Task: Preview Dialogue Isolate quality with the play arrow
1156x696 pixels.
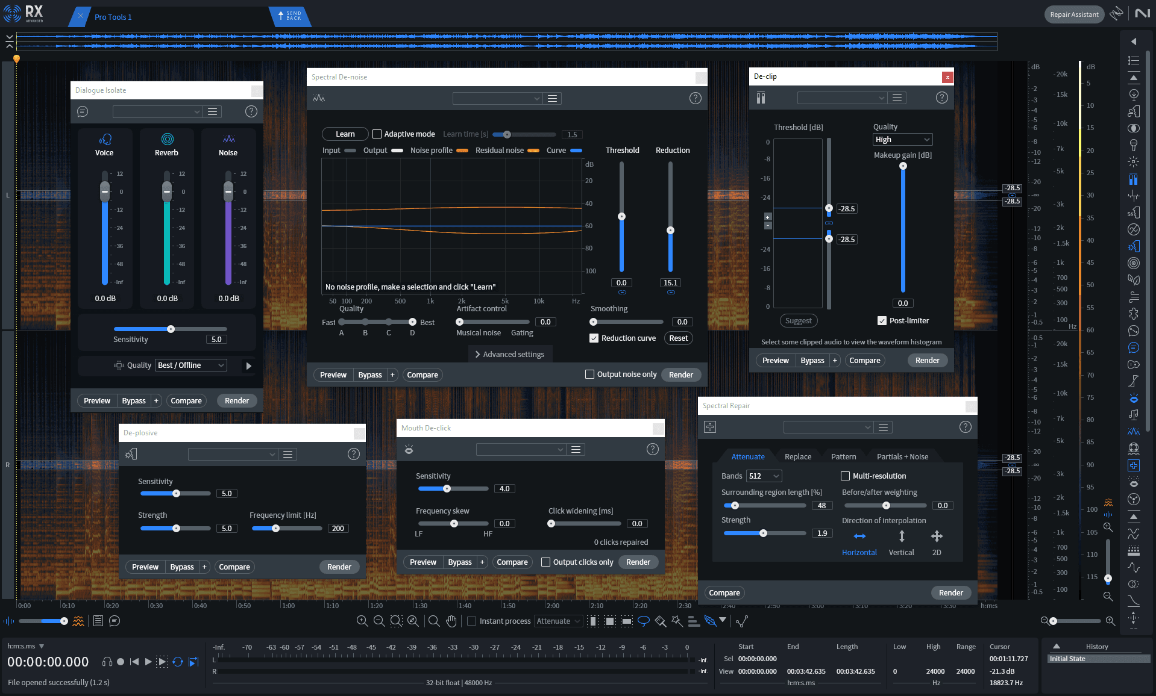Action: (248, 365)
